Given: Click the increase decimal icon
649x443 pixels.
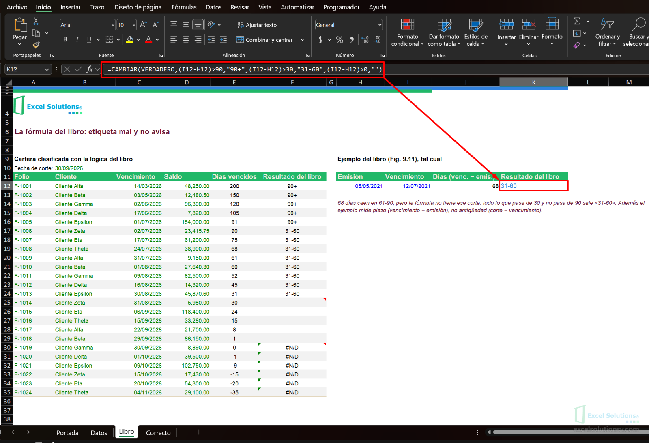Looking at the screenshot, I should click(x=365, y=40).
